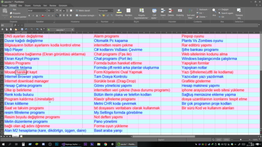Click Tümünü seç select all

[x=239, y=13]
